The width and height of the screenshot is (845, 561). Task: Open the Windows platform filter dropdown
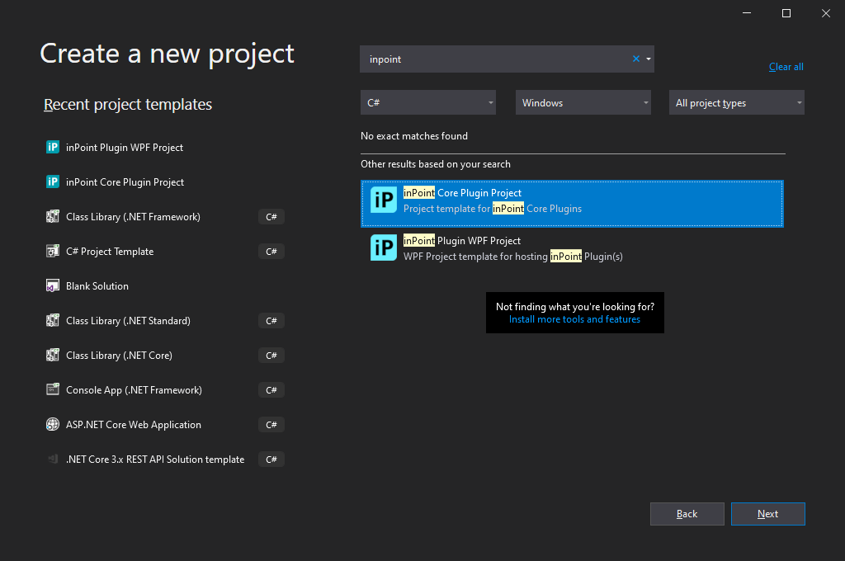[x=583, y=102]
